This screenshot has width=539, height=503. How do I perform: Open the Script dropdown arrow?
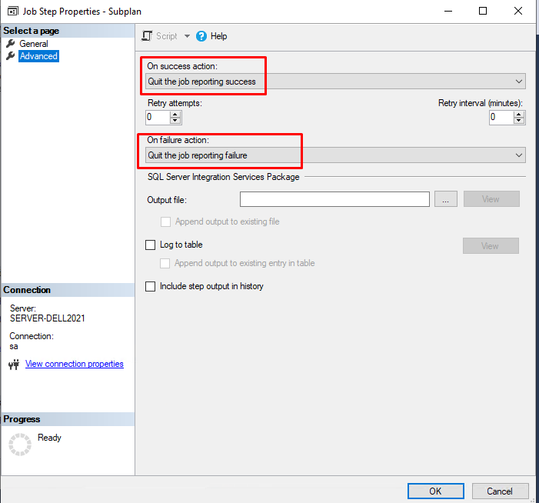coord(187,36)
